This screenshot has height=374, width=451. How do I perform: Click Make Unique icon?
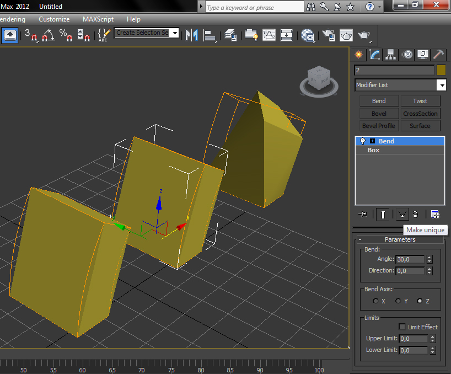(x=402, y=215)
